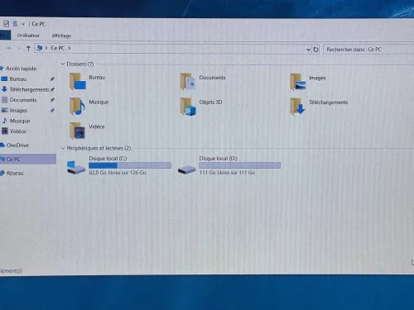Click the élément(s) count in the status bar

11,270
